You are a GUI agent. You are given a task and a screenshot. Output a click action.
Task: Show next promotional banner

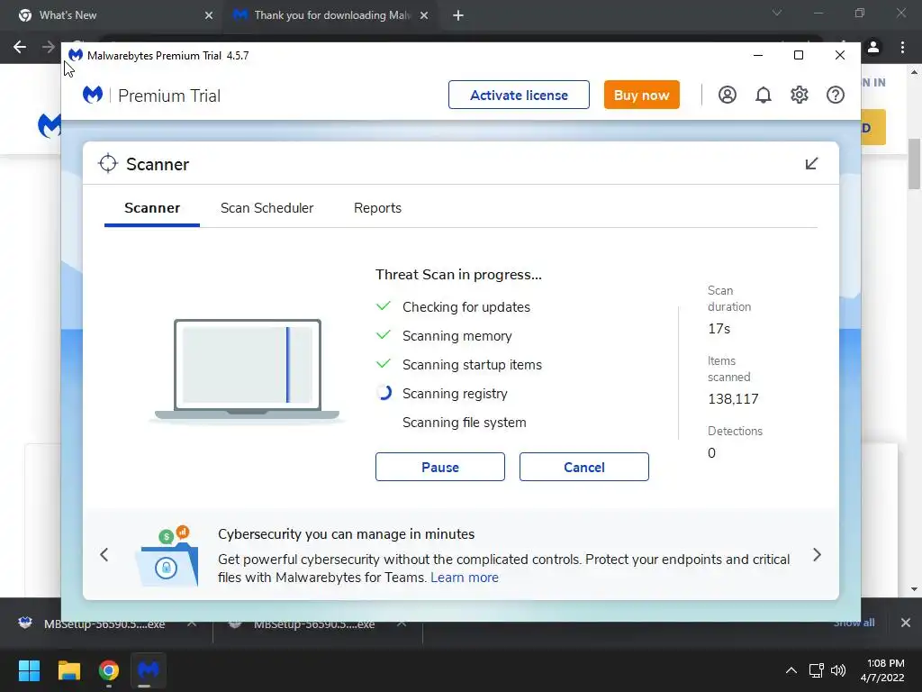[x=817, y=554]
